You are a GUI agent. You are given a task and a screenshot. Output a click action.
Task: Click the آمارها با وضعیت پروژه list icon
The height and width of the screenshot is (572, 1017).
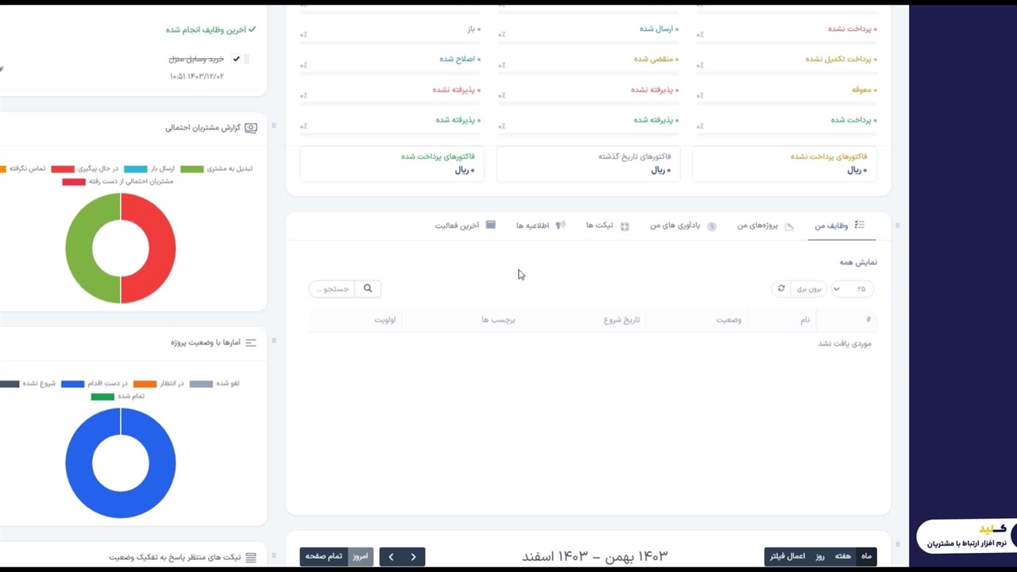pyautogui.click(x=251, y=342)
